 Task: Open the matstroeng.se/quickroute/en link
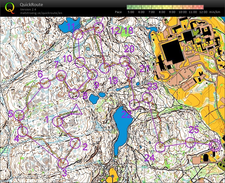click(41, 13)
